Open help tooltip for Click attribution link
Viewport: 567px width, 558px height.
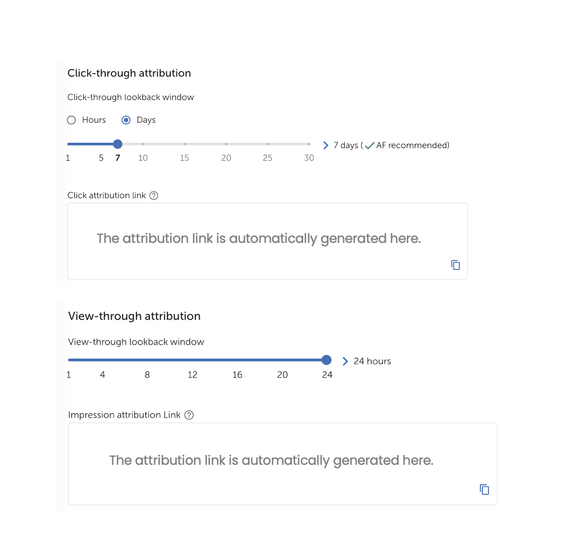[154, 196]
